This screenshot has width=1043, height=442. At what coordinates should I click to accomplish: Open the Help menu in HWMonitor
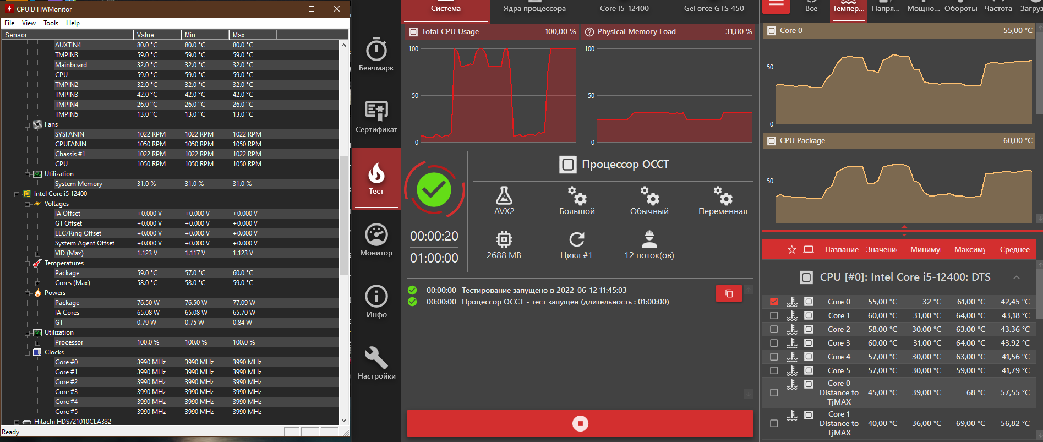point(73,23)
